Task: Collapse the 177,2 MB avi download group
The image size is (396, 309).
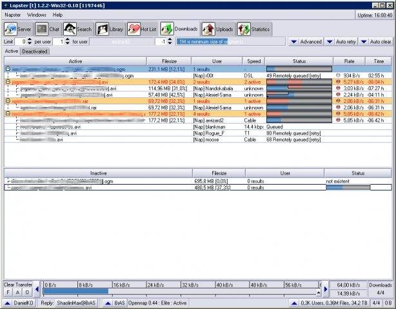Action: click(8, 113)
